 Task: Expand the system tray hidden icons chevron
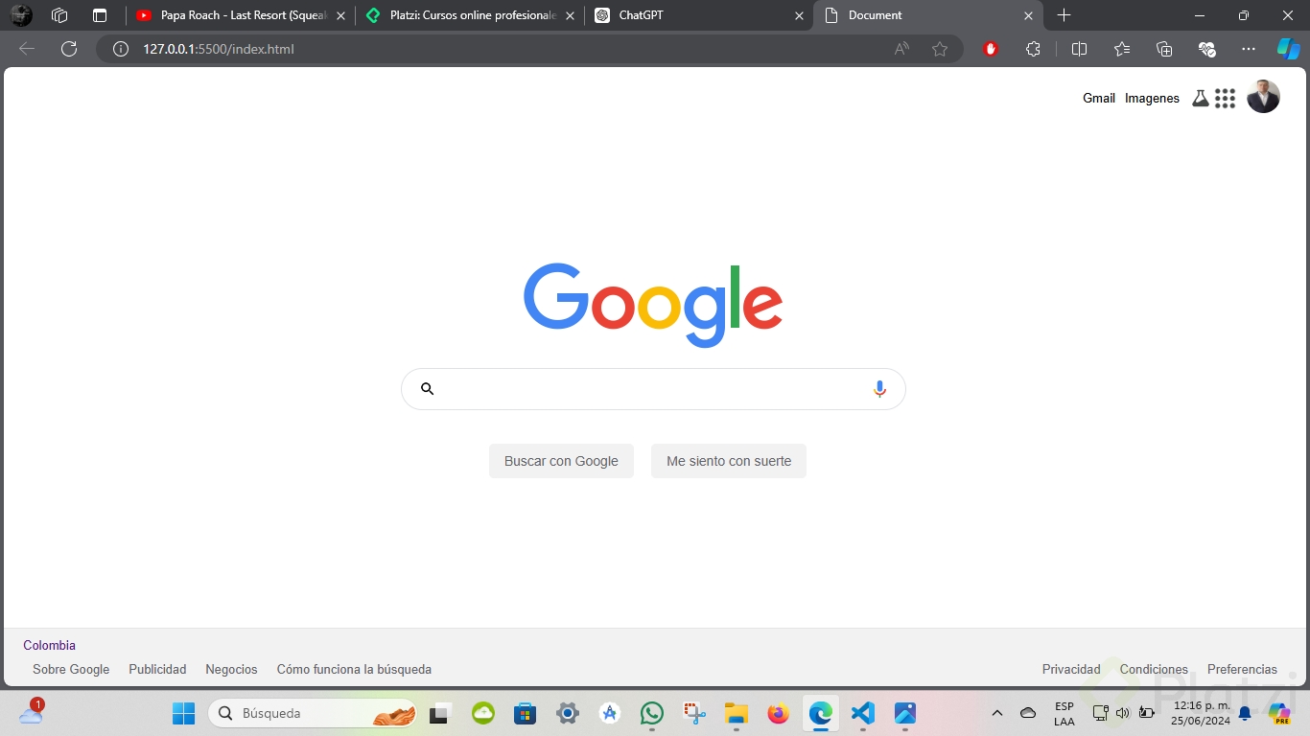pos(997,713)
